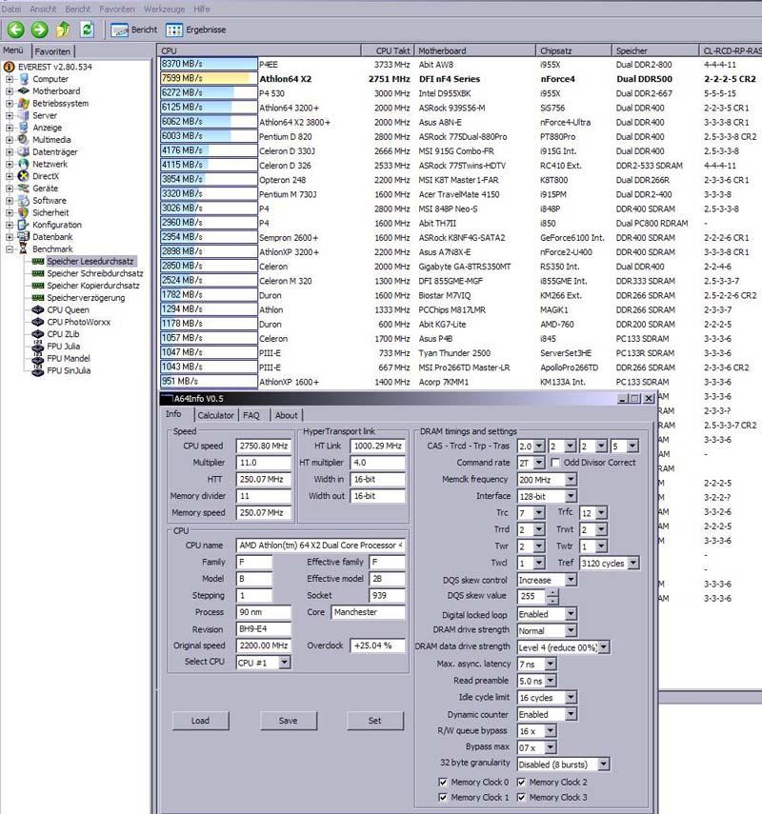762x814 pixels.
Task: Select FPU Julia benchmark icon
Action: click(x=38, y=347)
